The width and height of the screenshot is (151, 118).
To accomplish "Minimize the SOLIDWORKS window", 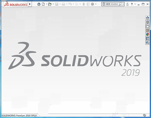I will tap(139, 5).
